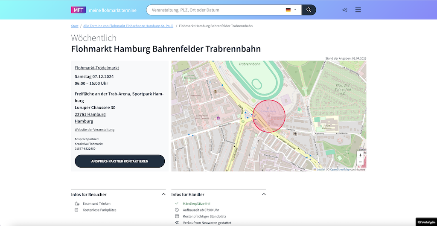
Task: Go to the Start breadcrumb
Action: (x=75, y=26)
